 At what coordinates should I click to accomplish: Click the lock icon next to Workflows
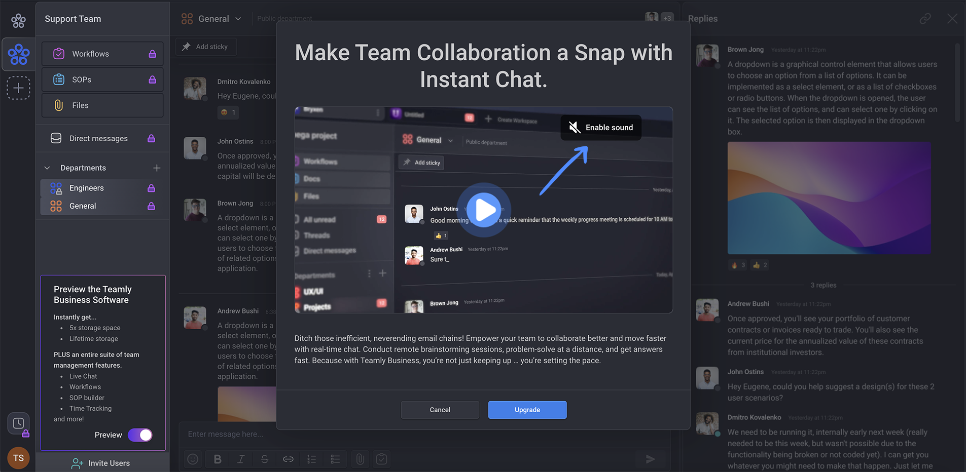click(x=152, y=54)
